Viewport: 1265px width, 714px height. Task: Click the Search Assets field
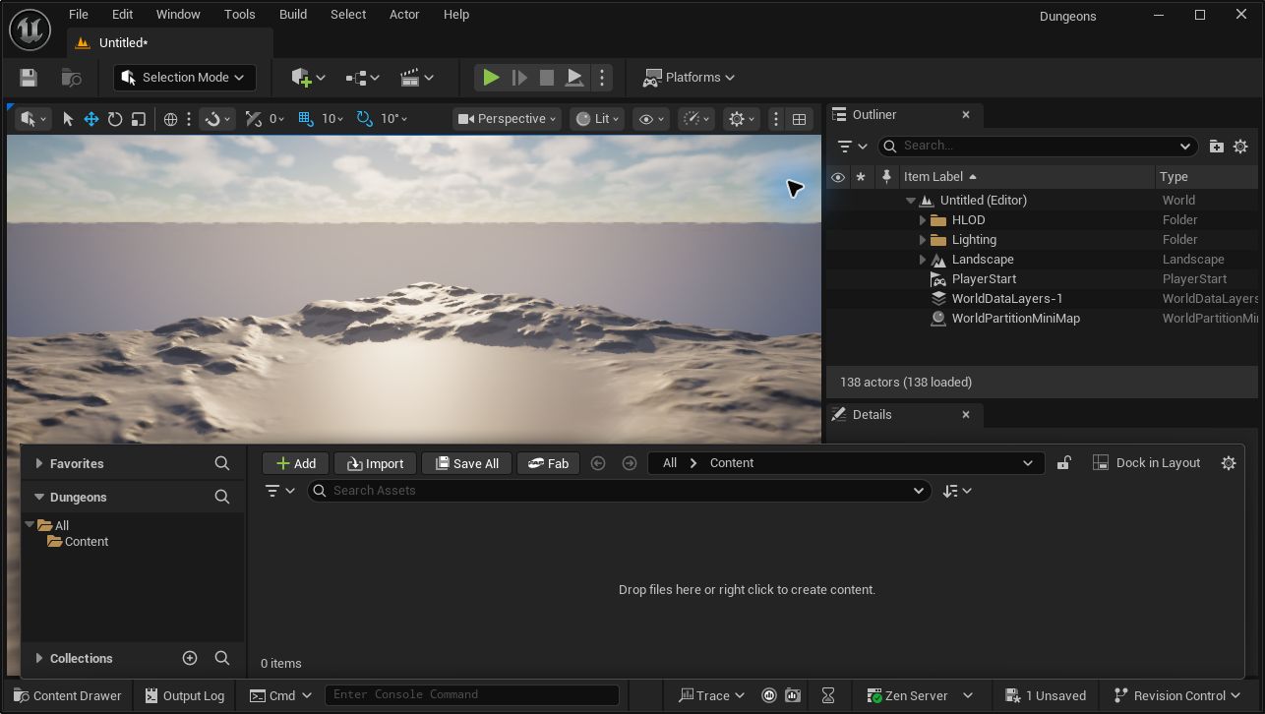pyautogui.click(x=620, y=491)
